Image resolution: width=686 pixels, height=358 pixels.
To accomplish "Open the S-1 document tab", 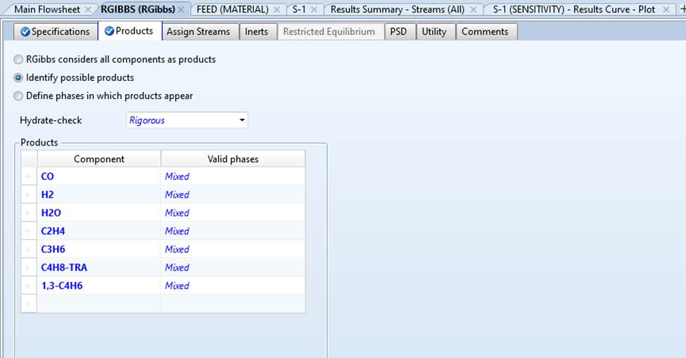I will click(299, 9).
